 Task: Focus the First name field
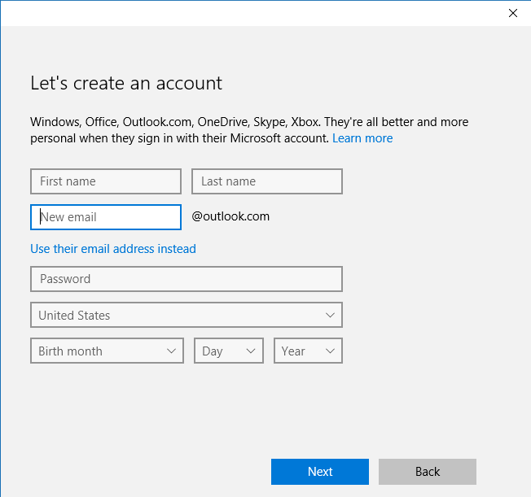[106, 181]
